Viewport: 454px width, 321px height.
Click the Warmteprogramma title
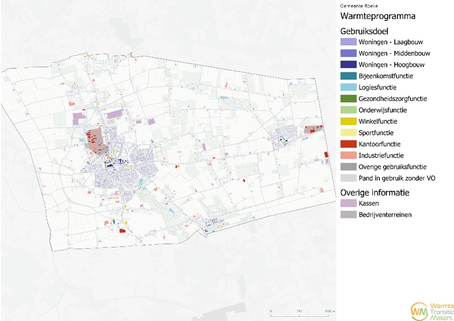378,17
